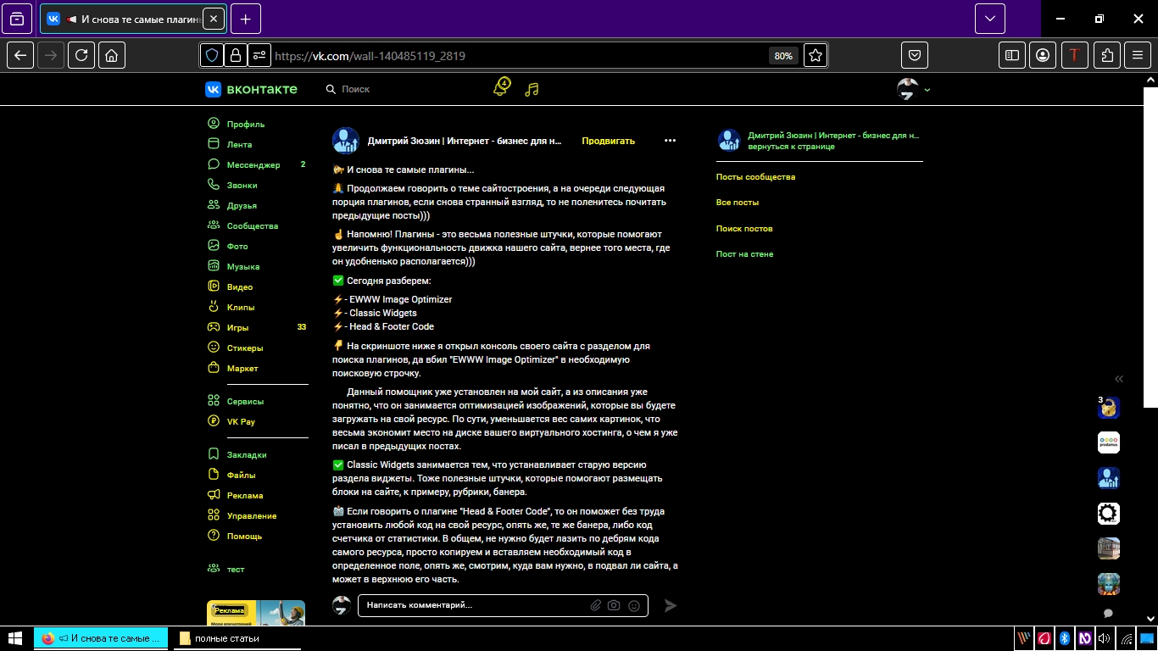
Task: Click the VKontakte logo in the header
Action: click(x=251, y=89)
